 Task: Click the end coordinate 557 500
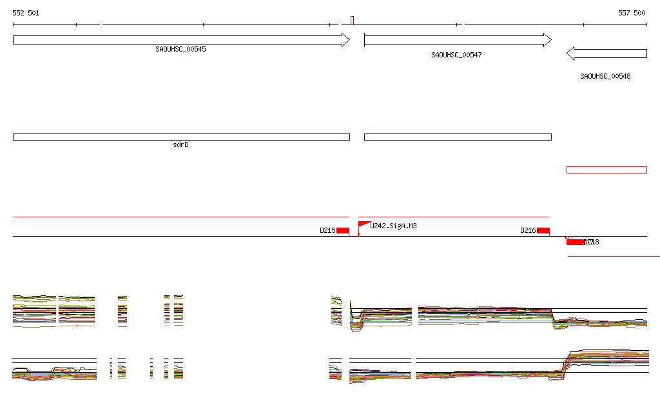pyautogui.click(x=632, y=13)
